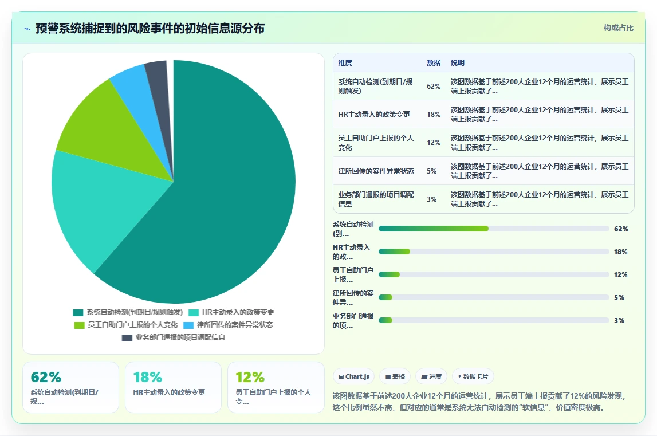Click the 3% label beside the last progress bar
The width and height of the screenshot is (657, 436).
tap(619, 321)
